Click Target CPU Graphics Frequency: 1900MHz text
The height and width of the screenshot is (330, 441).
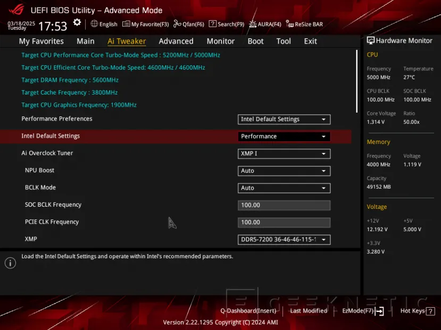click(79, 105)
